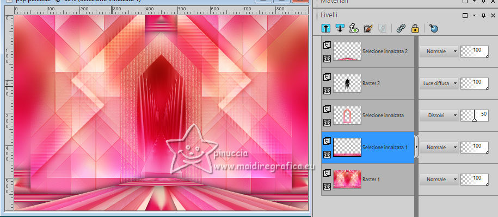Image resolution: width=498 pixels, height=217 pixels.
Task: Adjust opacity slider of Raster 2
Action: tap(475, 84)
